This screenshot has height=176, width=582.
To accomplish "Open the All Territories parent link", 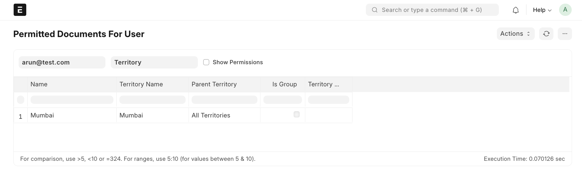I will pyautogui.click(x=211, y=115).
